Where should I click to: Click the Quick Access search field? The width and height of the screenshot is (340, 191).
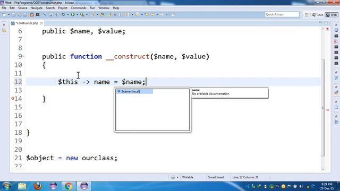pos(282,14)
